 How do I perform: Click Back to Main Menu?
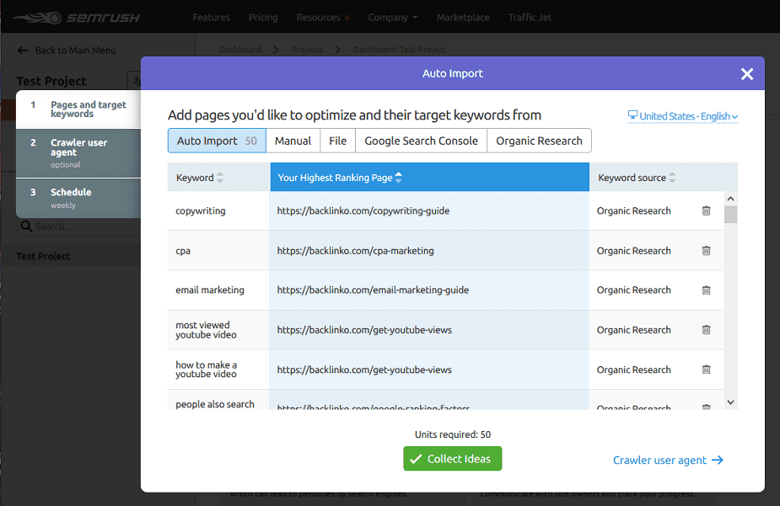point(76,51)
